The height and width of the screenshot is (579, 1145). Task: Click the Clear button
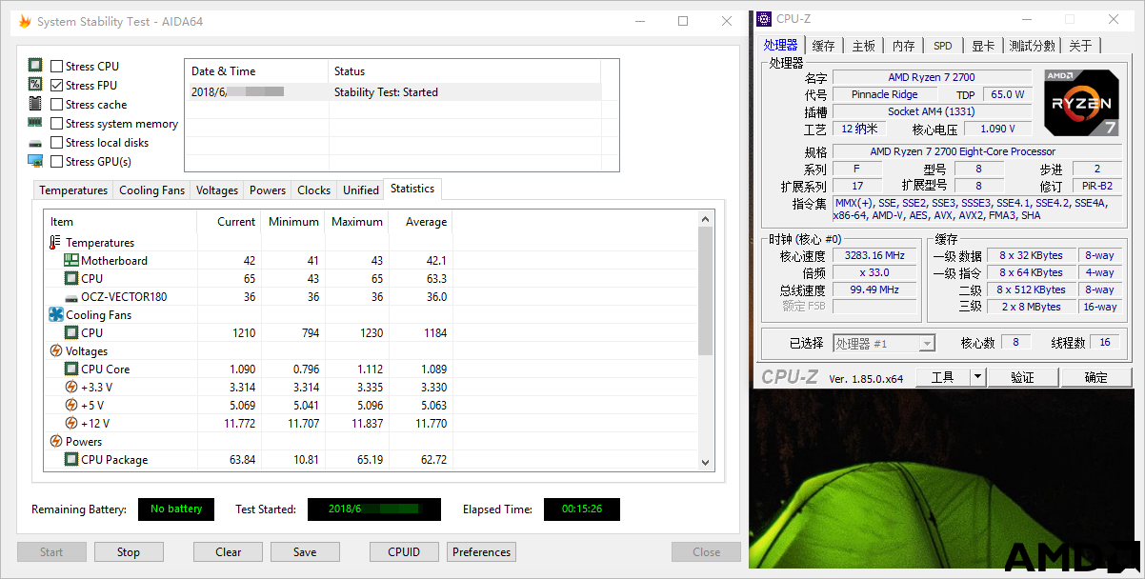click(x=229, y=552)
